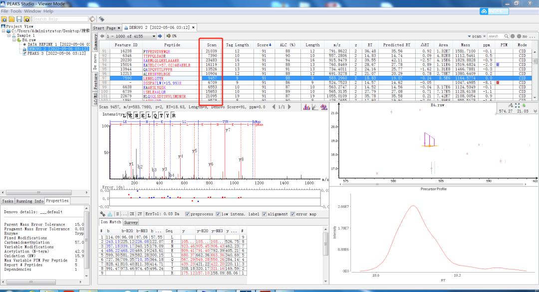
Task: Go to next page of results arrow
Action: click(160, 36)
